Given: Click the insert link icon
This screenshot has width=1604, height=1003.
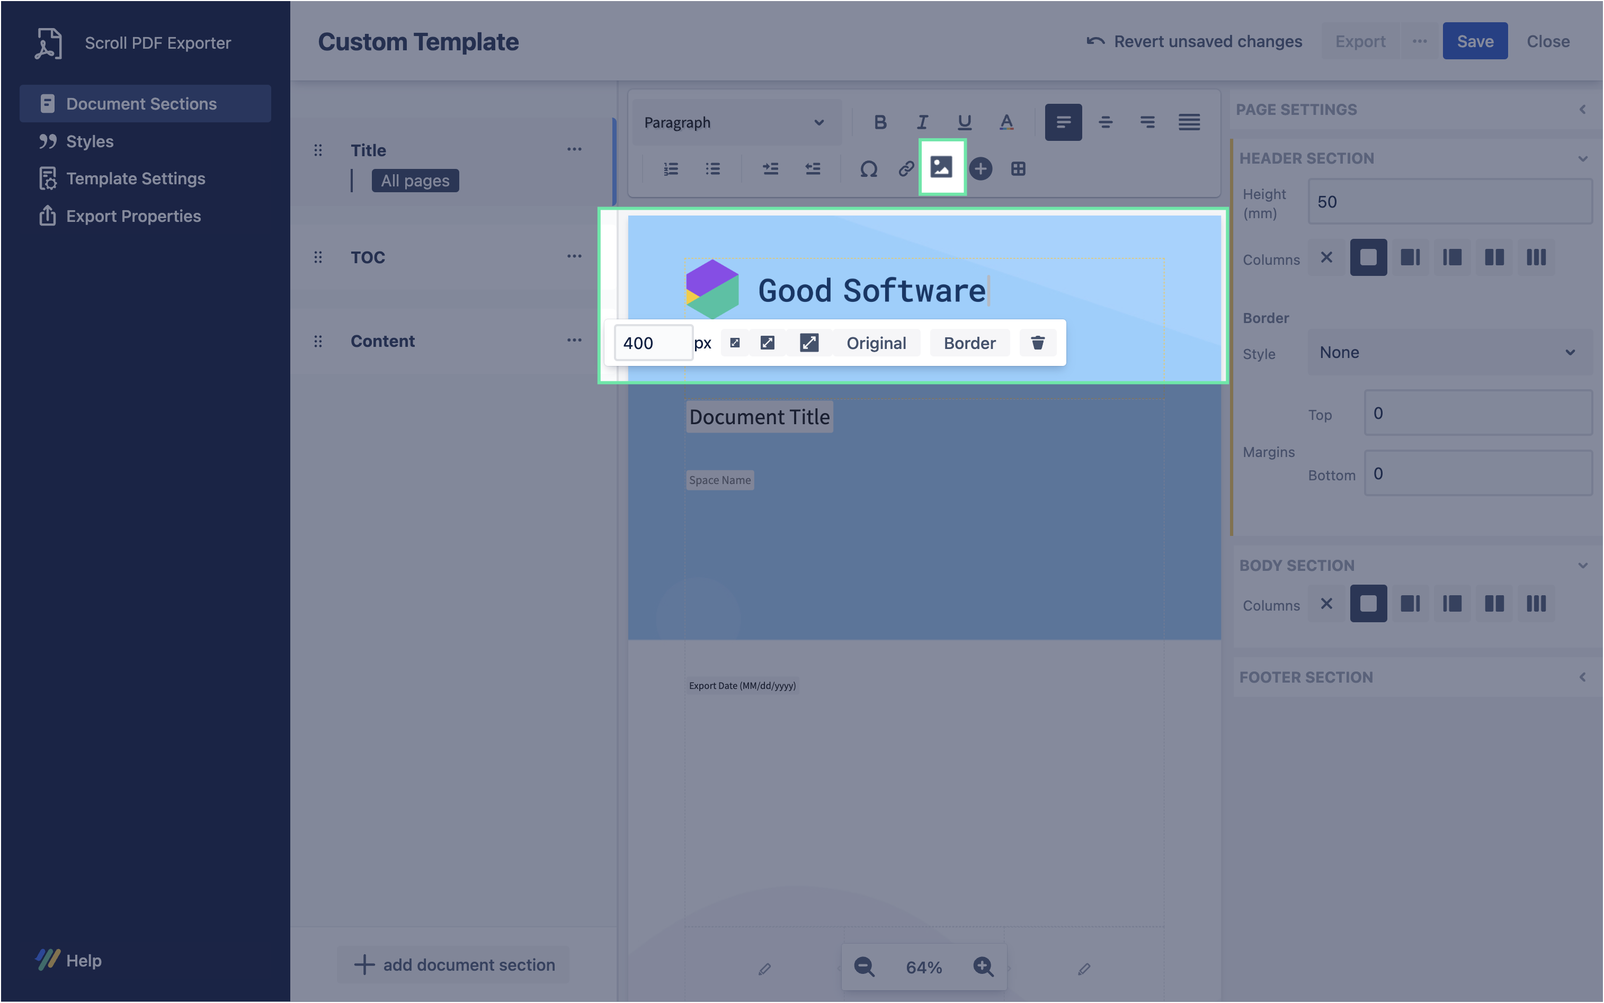Looking at the screenshot, I should (906, 168).
